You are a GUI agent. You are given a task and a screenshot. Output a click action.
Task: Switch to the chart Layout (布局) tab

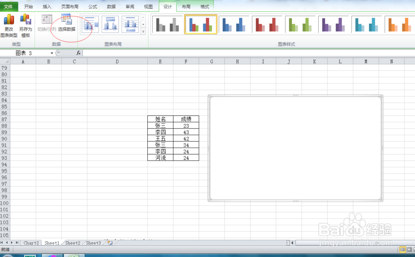pyautogui.click(x=186, y=7)
